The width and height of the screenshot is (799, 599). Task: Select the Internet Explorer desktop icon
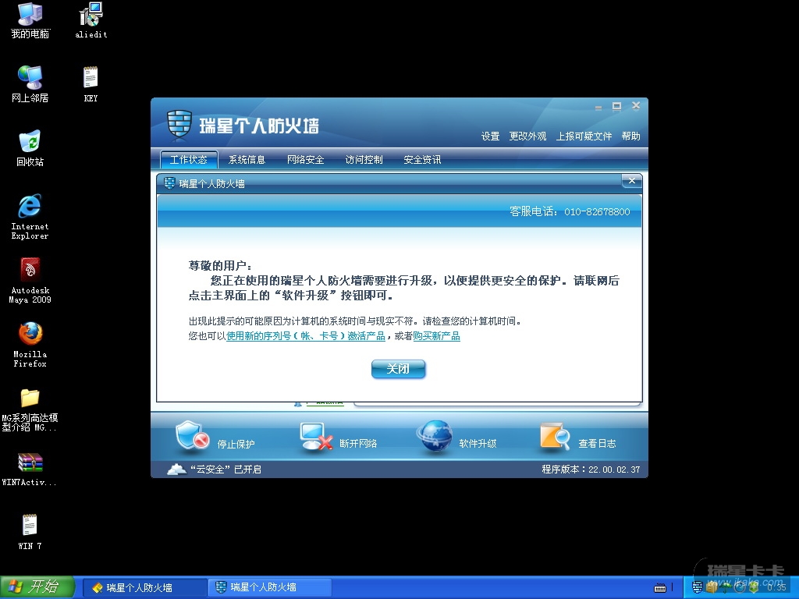point(30,217)
